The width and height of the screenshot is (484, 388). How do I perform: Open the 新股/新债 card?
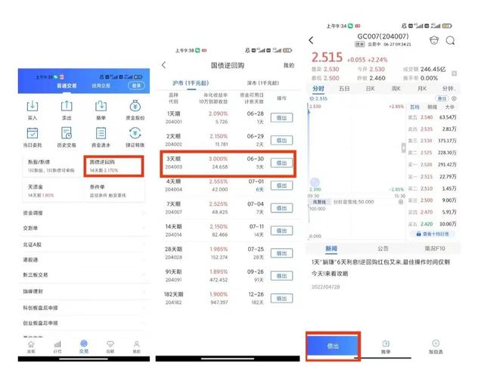pyautogui.click(x=52, y=166)
